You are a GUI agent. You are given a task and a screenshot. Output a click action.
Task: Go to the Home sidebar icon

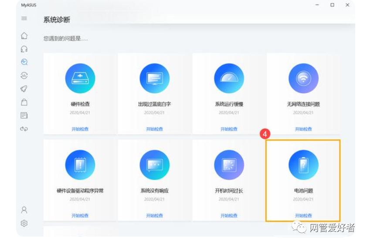tap(24, 36)
